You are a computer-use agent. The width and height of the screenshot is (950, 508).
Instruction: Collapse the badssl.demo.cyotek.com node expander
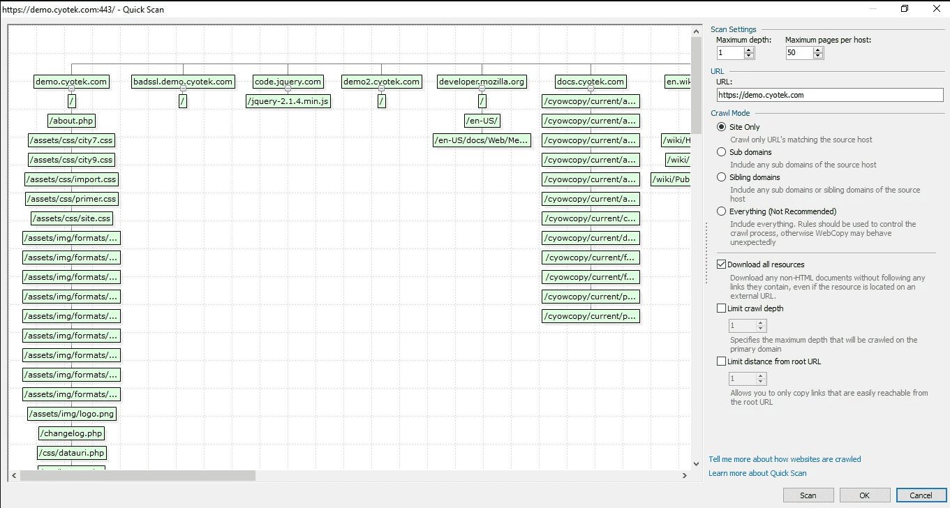pos(183,89)
